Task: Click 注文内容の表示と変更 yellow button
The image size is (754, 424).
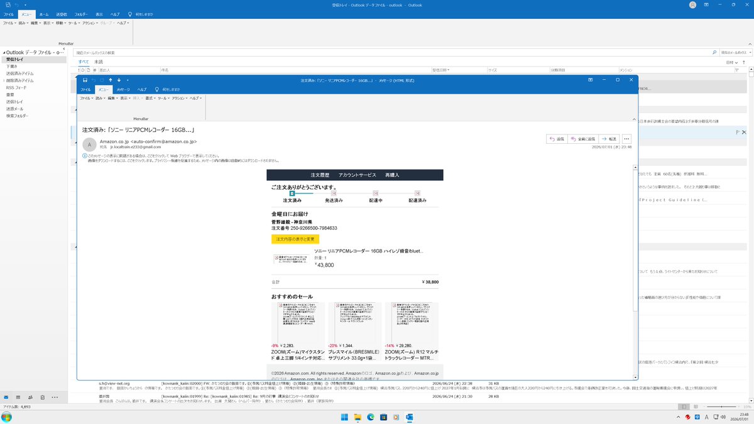Action: tap(295, 239)
